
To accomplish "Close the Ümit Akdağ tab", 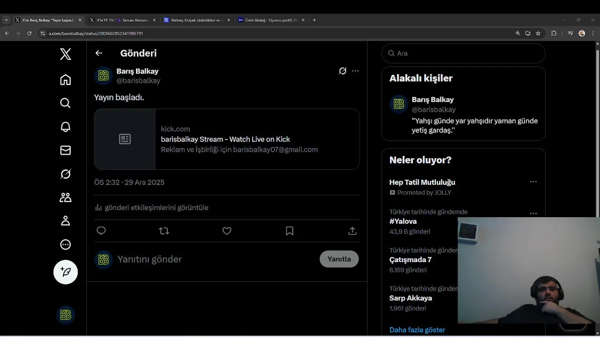I will coord(303,20).
